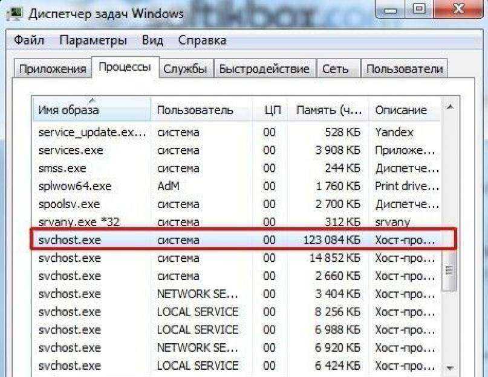Sort by Пользователь column header
The height and width of the screenshot is (377, 488).
[201, 109]
